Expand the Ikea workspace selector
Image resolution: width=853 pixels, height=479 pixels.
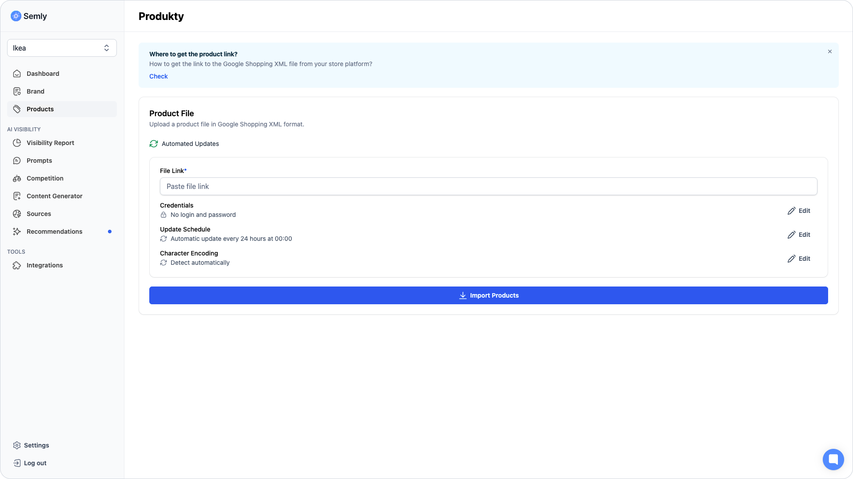tap(62, 48)
